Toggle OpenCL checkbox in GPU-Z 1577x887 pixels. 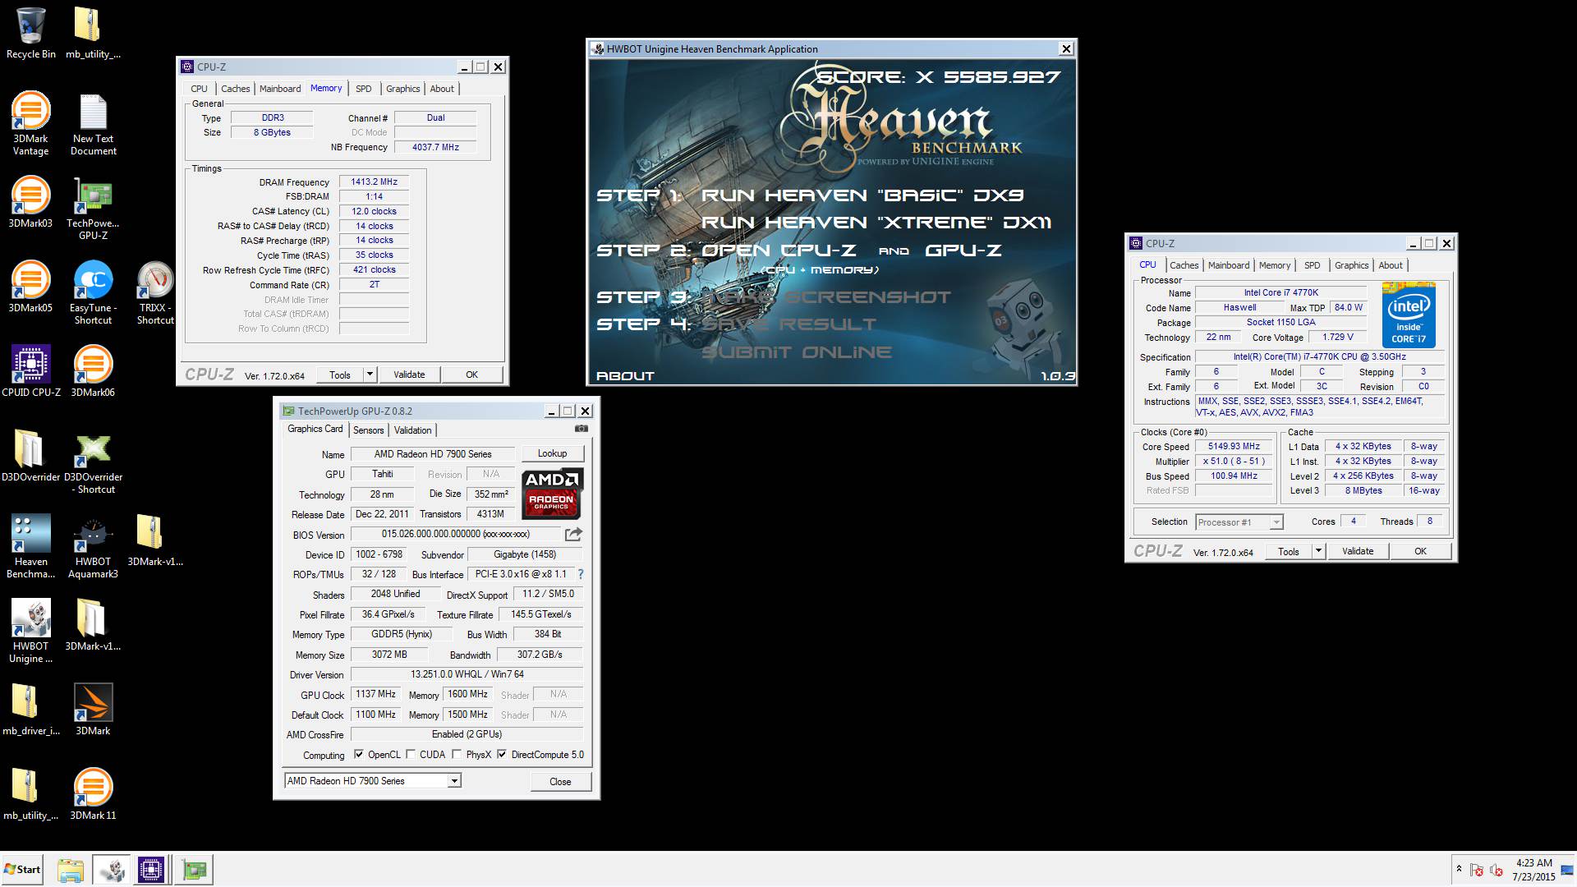359,755
